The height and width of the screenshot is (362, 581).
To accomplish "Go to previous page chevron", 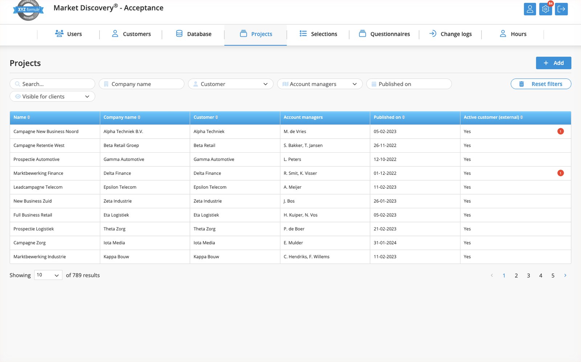I will pos(492,275).
